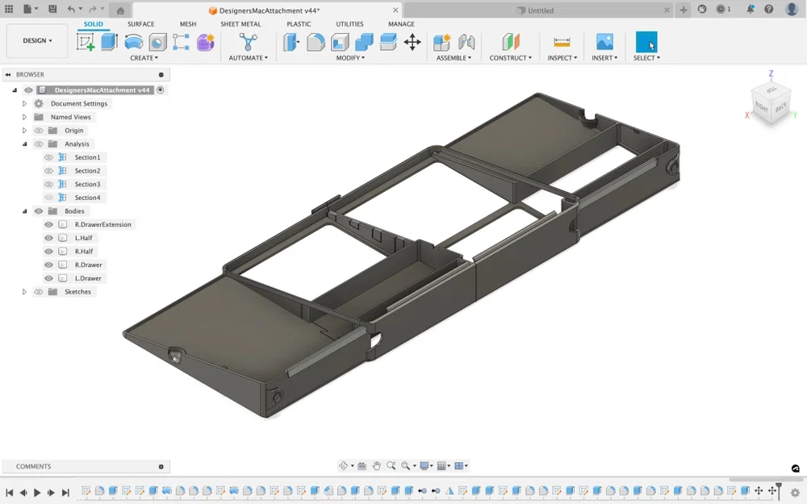Select the Revolve tool icon
The image size is (807, 504).
coord(134,42)
